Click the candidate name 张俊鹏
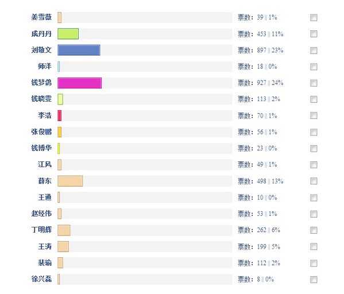 (41, 131)
